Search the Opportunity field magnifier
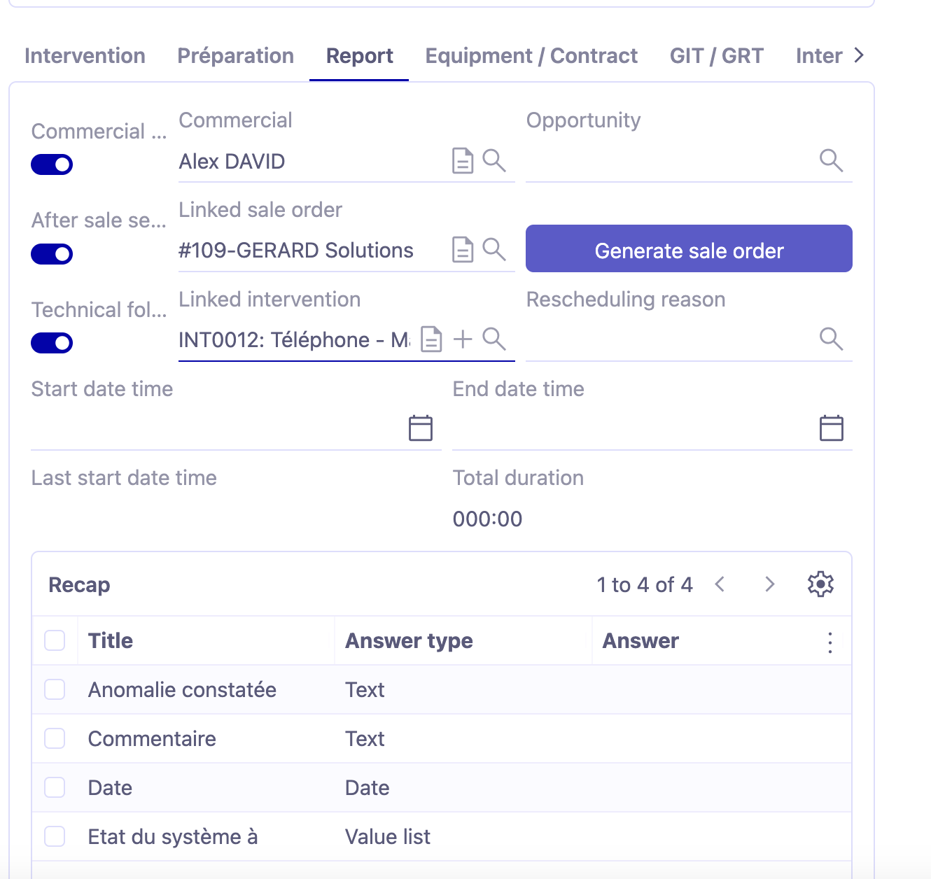The width and height of the screenshot is (931, 879). (831, 160)
